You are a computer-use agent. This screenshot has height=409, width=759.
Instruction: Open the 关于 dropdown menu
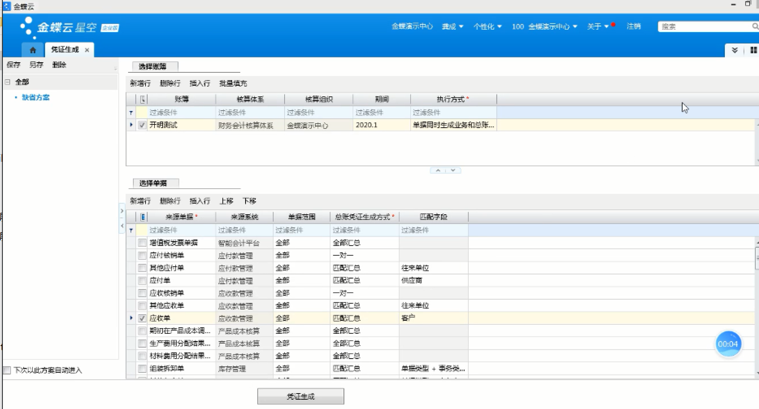(597, 26)
